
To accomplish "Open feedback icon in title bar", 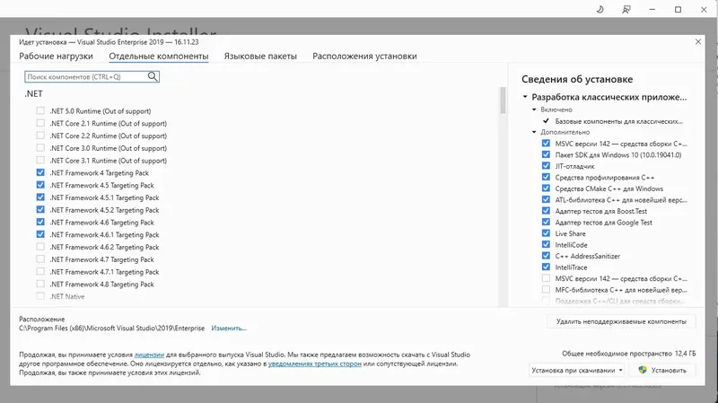I will click(626, 9).
